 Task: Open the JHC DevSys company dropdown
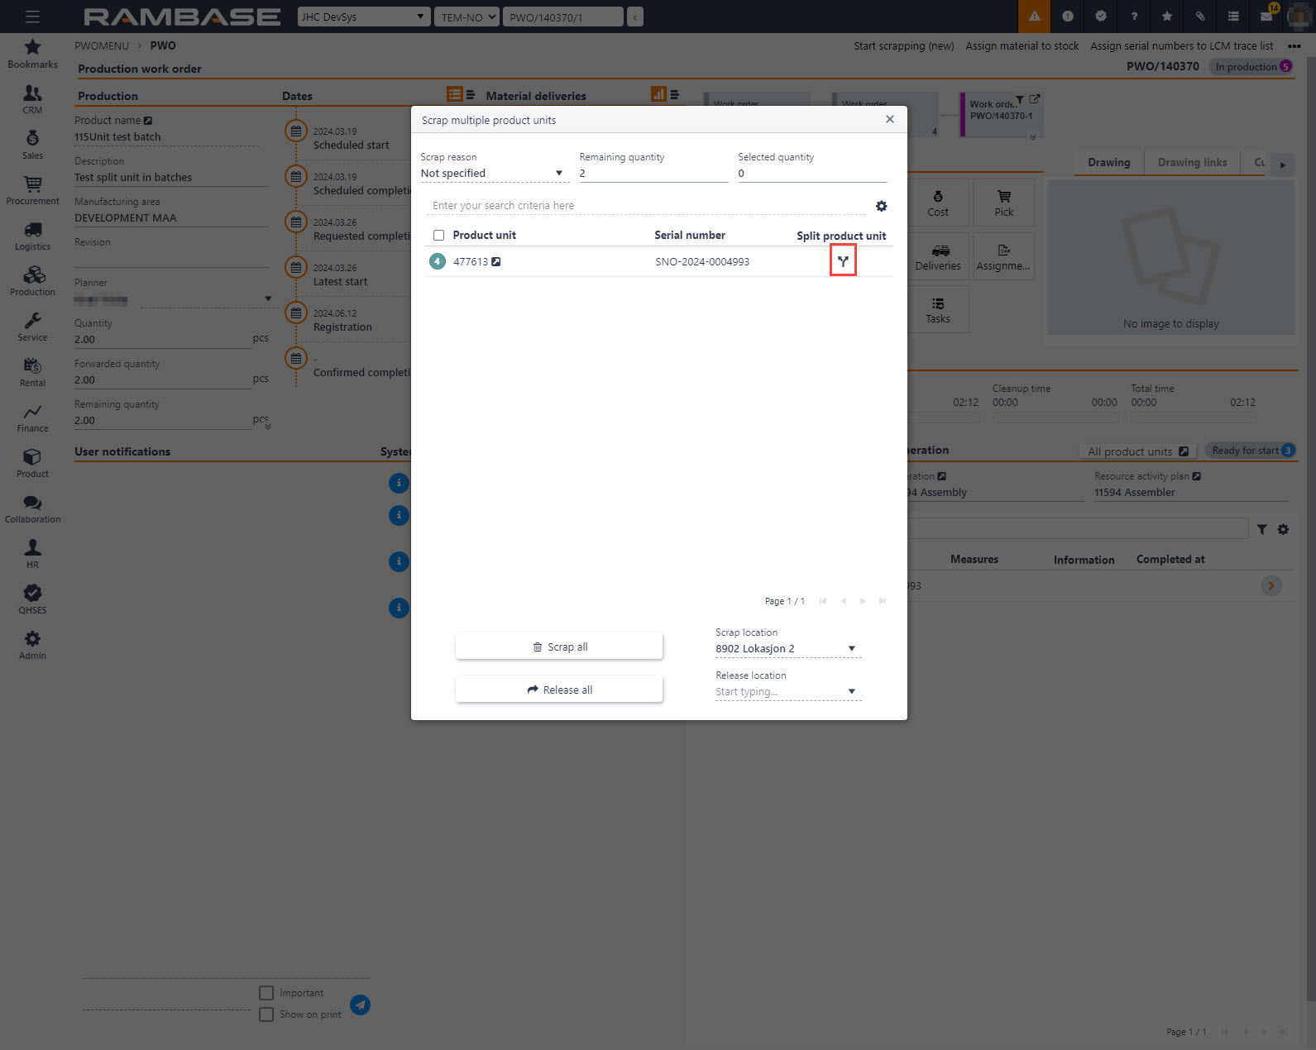[x=364, y=17]
